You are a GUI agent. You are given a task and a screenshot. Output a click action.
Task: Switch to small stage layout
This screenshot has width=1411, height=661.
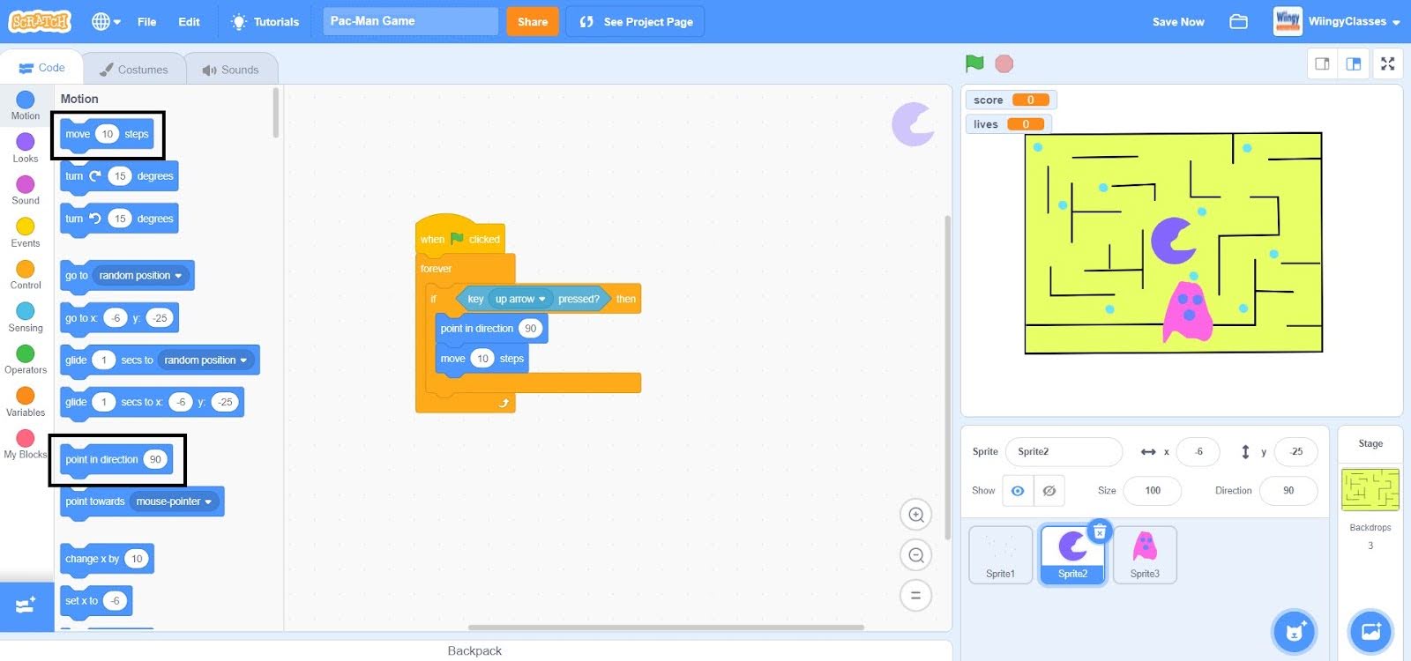[x=1322, y=63]
